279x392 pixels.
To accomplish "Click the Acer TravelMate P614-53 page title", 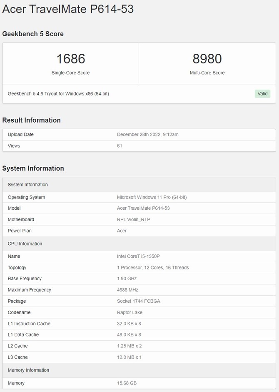I will [x=68, y=9].
